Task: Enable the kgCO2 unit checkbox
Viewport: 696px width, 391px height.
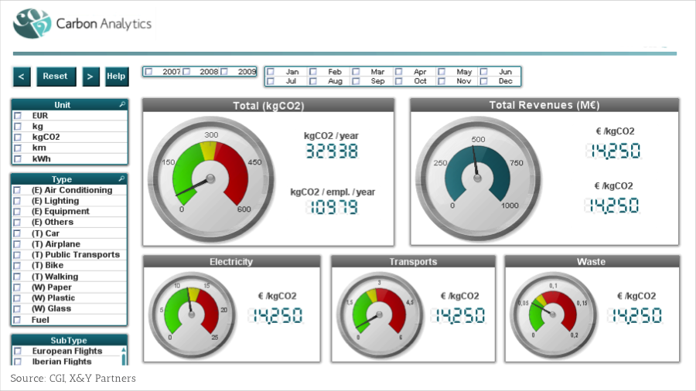Action: click(18, 137)
